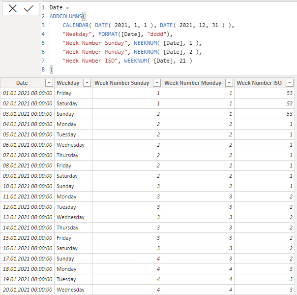Select cell 03.01.2021 00:00:00
Screen dimensions: 297x295
[x=28, y=114]
